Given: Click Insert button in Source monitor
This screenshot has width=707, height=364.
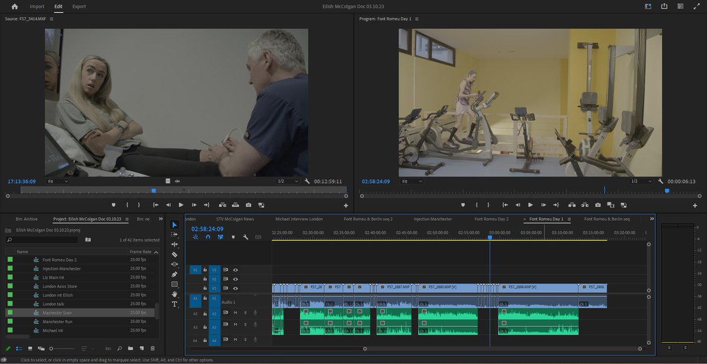Looking at the screenshot, I should tap(222, 205).
